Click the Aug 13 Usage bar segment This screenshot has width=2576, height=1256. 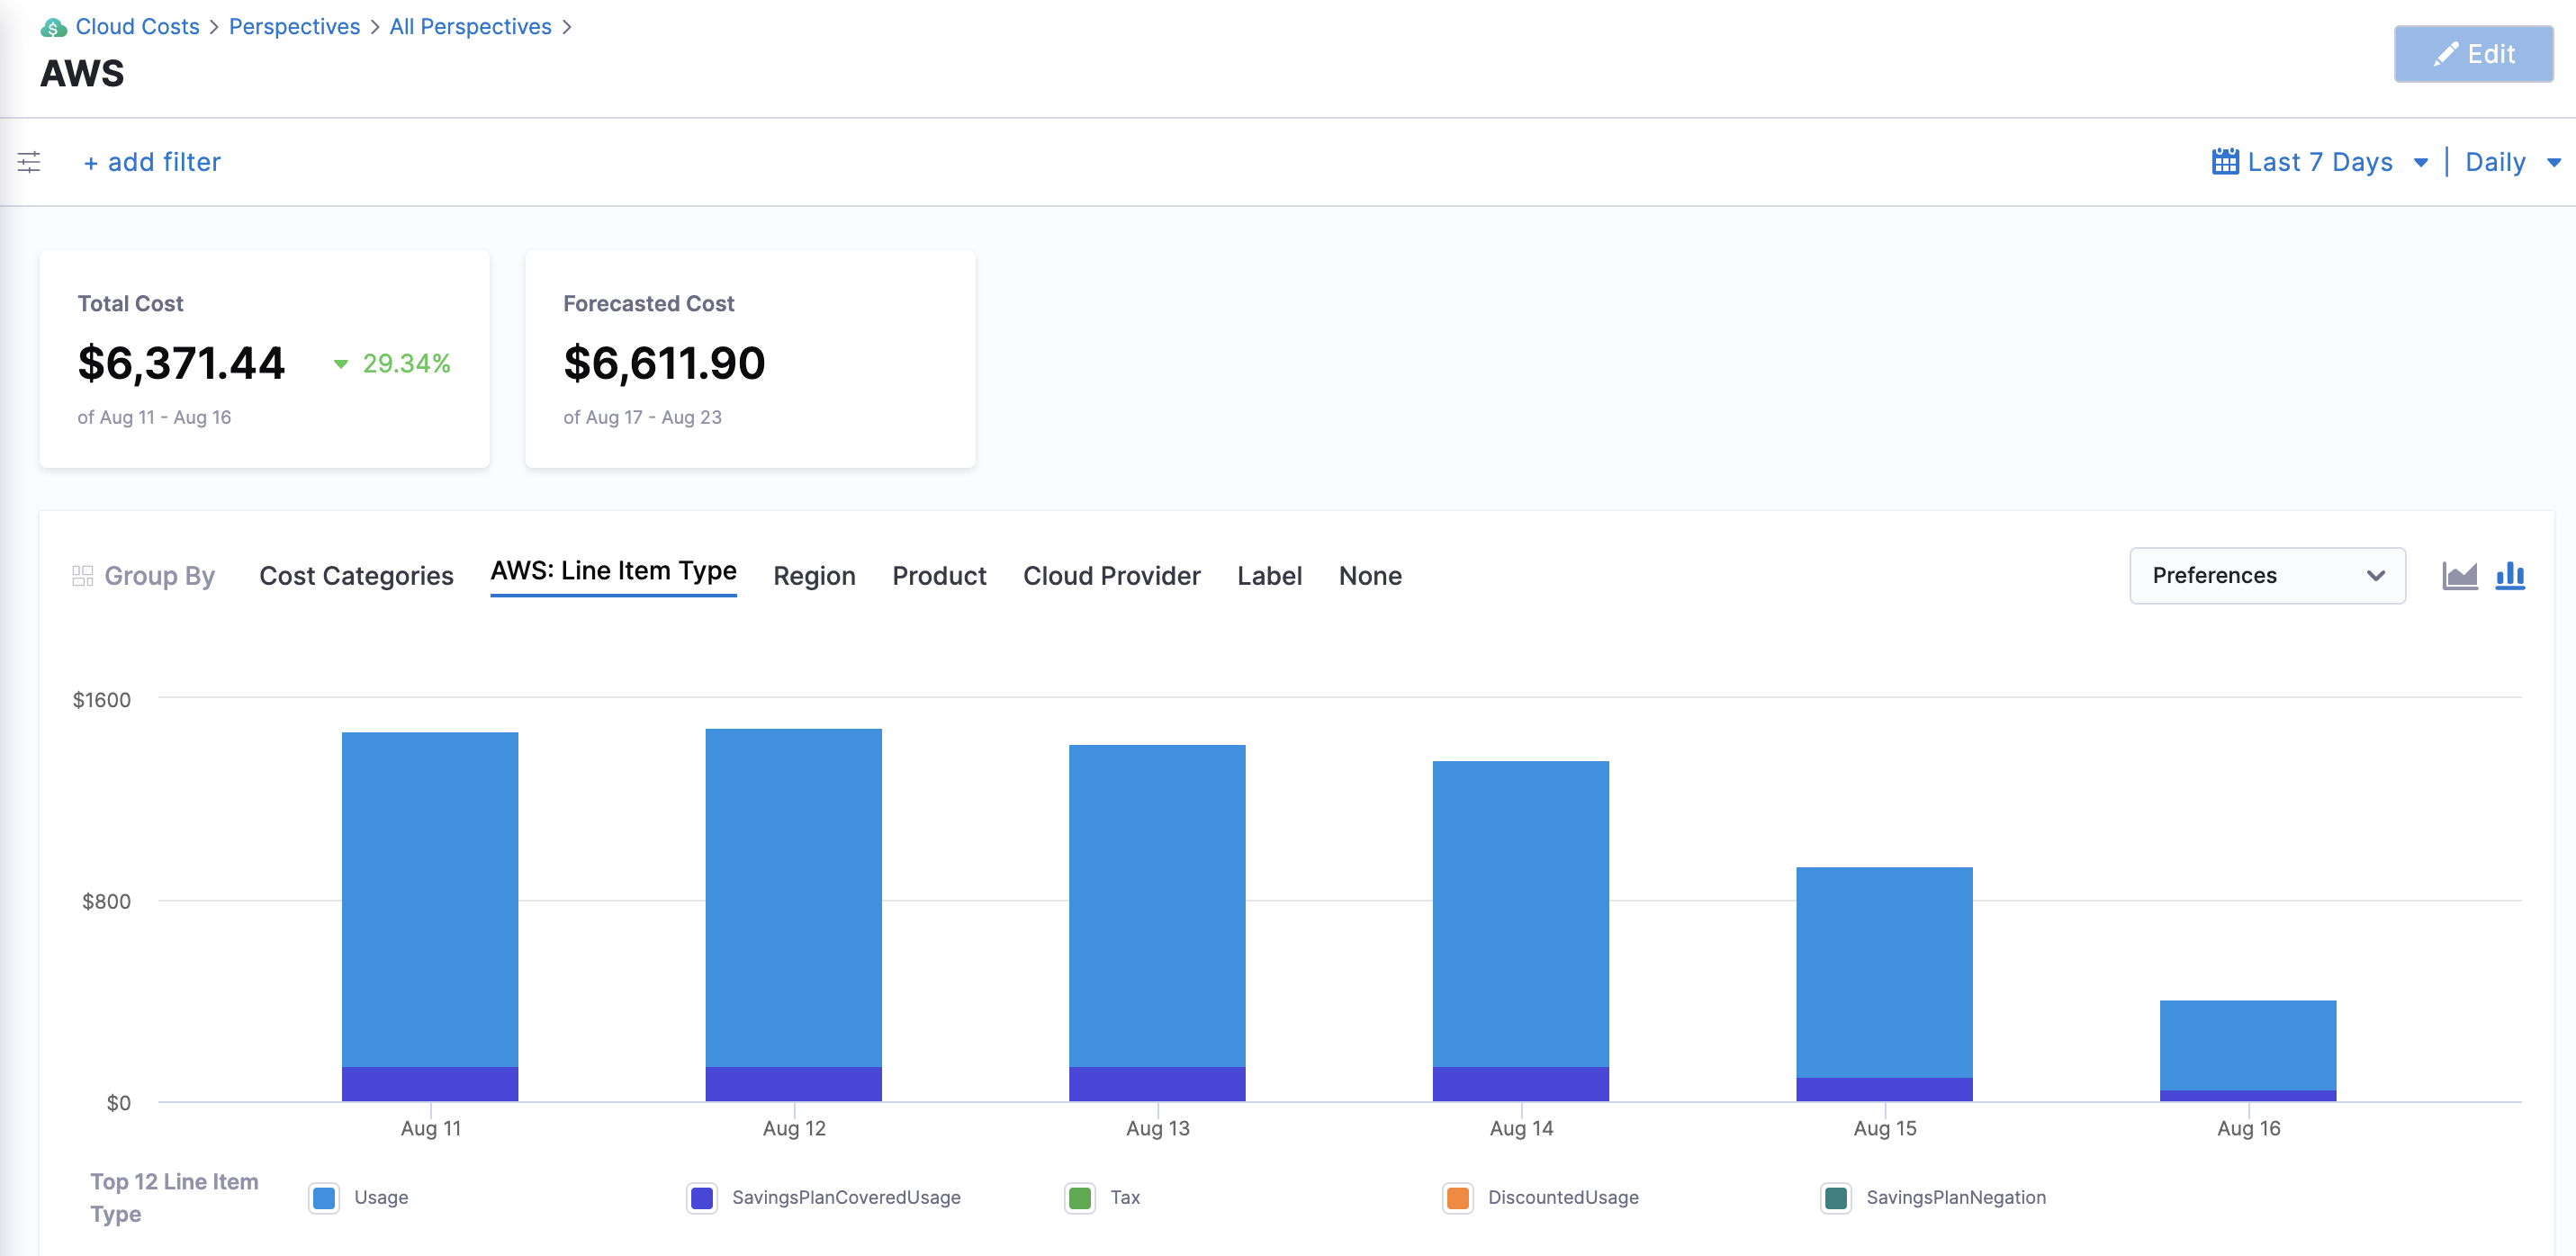click(1157, 905)
